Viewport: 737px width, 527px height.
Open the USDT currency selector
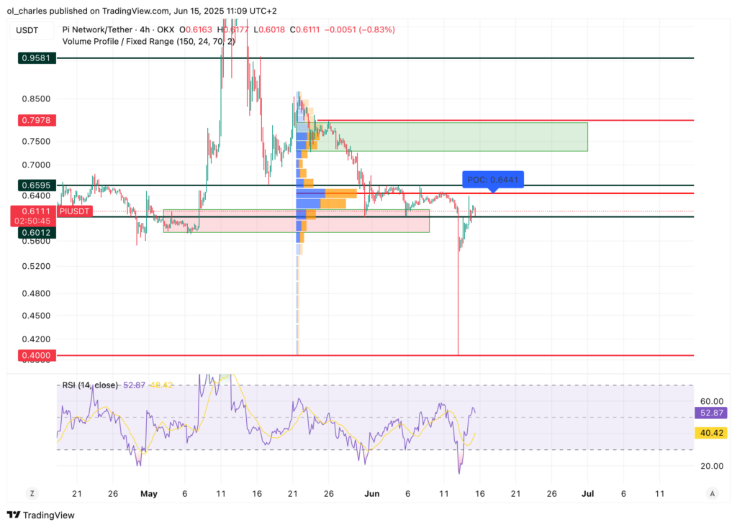32,29
